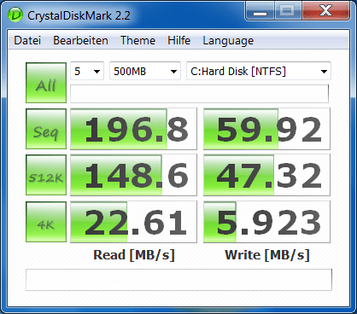Open the Bearbeiten menu
The image size is (357, 314).
coord(80,41)
